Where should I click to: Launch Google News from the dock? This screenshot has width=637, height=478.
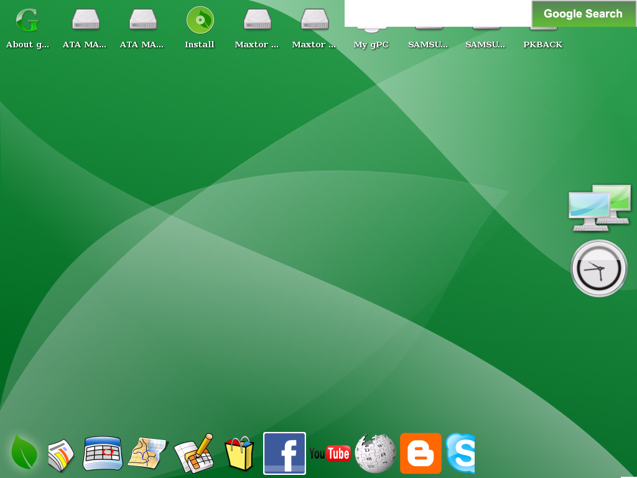click(x=61, y=455)
